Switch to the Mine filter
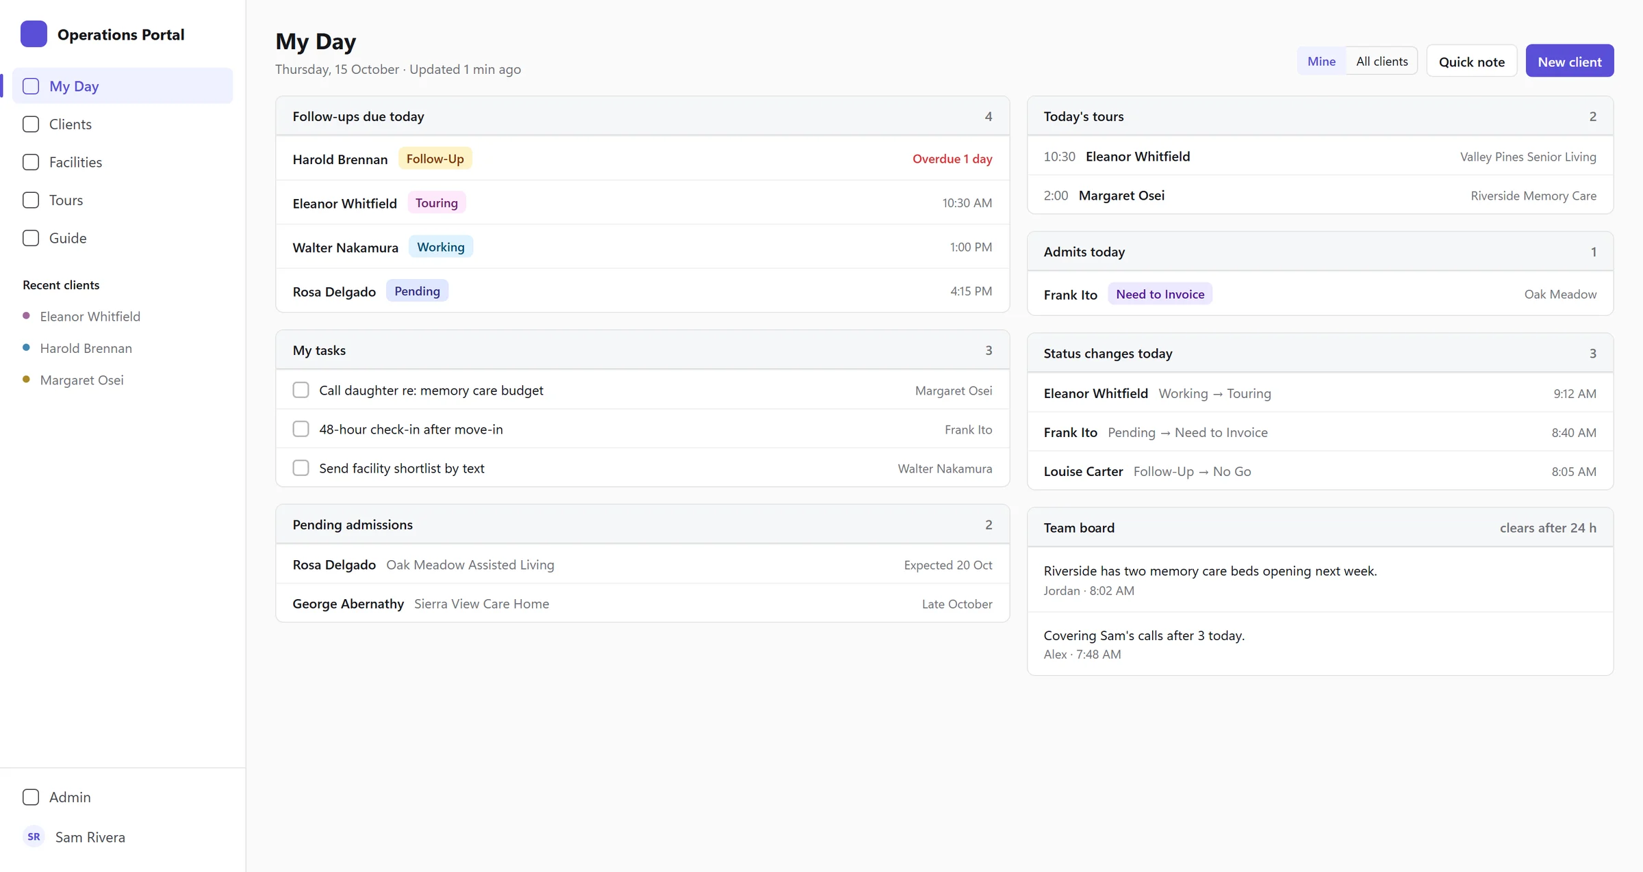This screenshot has width=1643, height=872. 1321,62
